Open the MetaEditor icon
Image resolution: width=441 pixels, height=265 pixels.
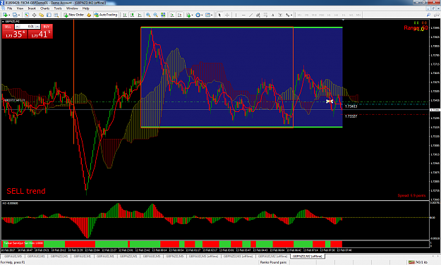(x=89, y=15)
